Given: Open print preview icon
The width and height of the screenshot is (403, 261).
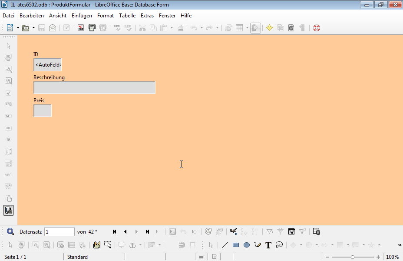Looking at the screenshot, I should click(x=103, y=28).
